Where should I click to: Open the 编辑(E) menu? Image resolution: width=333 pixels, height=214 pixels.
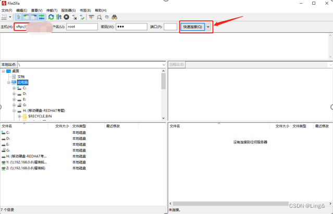(22, 10)
